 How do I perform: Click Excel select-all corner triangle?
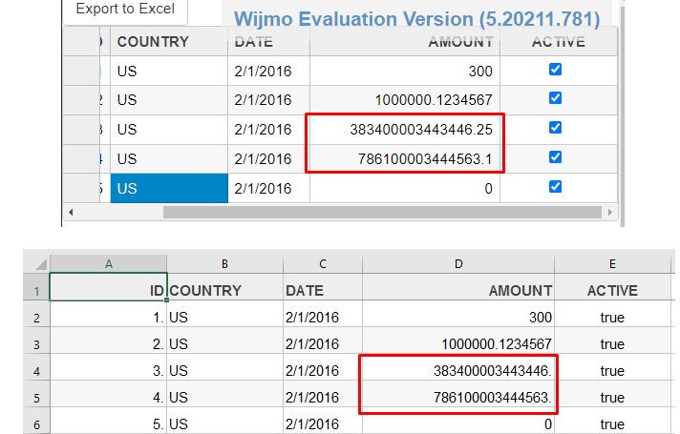[41, 264]
